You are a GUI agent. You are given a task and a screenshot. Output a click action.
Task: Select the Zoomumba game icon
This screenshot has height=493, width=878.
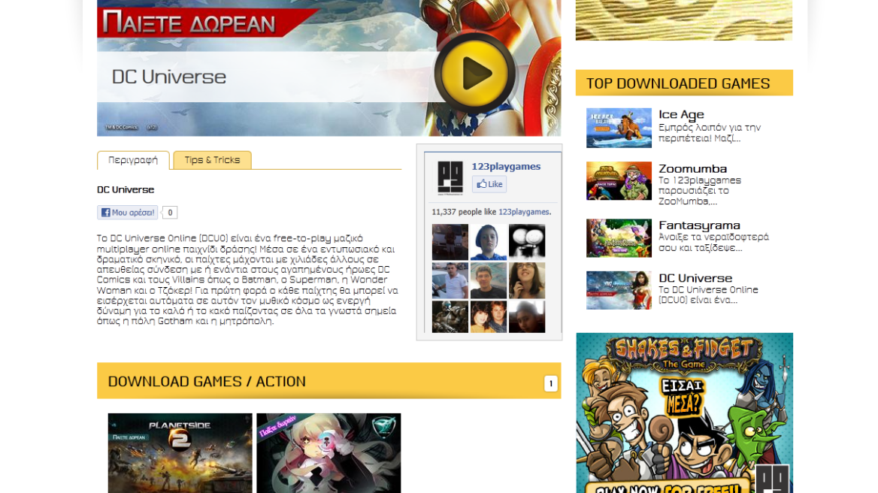click(618, 181)
